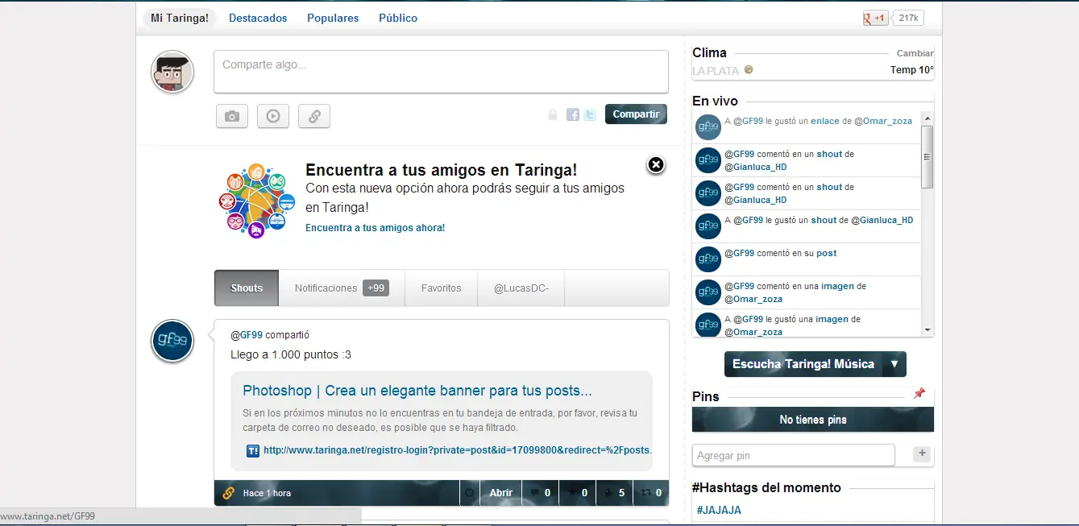Click the plus button to add pin
This screenshot has height=526, width=1079.
click(922, 454)
